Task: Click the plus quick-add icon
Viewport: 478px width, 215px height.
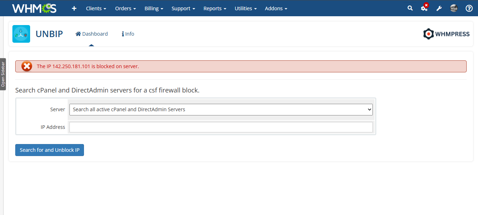Action: (x=74, y=8)
